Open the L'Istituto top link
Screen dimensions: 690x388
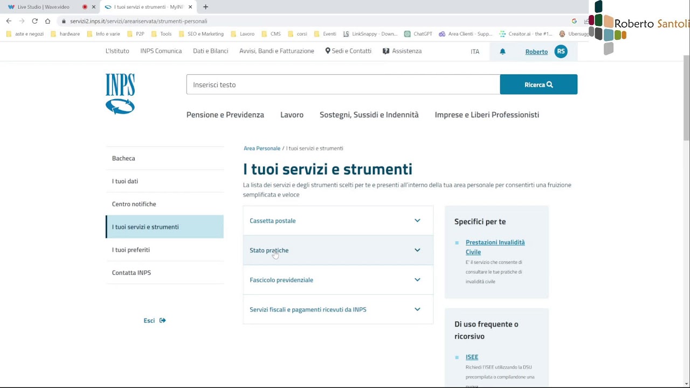(x=118, y=51)
